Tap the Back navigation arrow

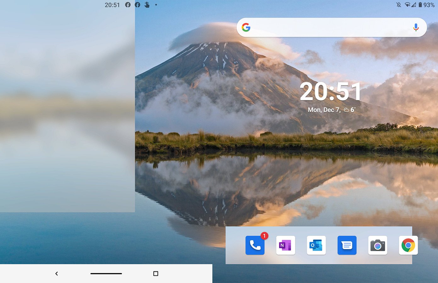pos(57,274)
